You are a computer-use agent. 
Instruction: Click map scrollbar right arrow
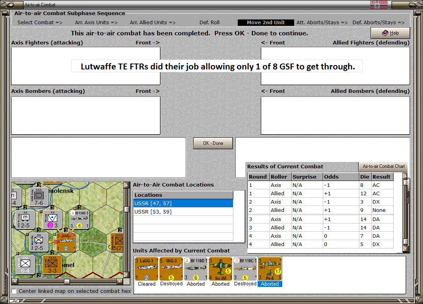(x=120, y=282)
